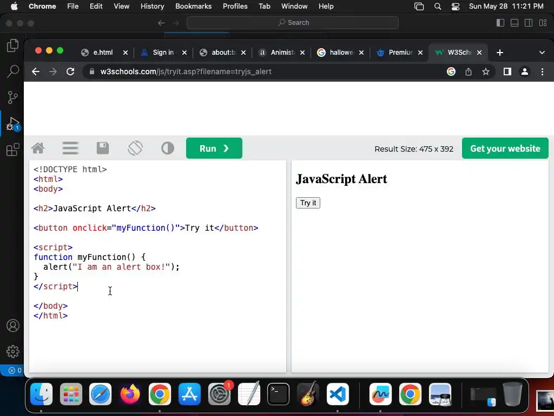Toggle VS Code secondary sidebar layout icon

tap(529, 23)
